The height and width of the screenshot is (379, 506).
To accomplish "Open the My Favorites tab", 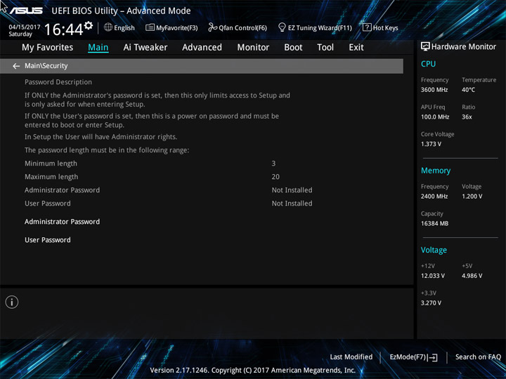I will [48, 48].
